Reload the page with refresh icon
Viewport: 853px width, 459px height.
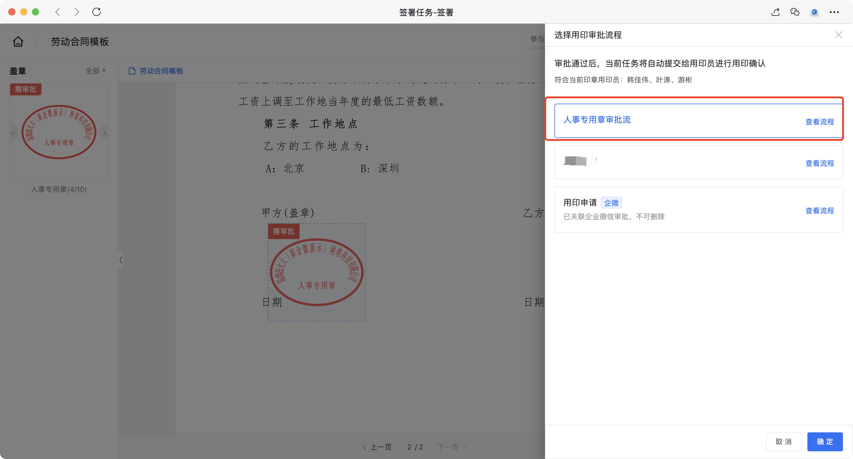[x=96, y=12]
